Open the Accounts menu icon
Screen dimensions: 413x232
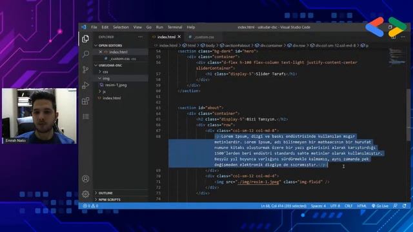[85, 179]
